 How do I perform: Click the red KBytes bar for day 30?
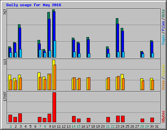tap(152, 120)
